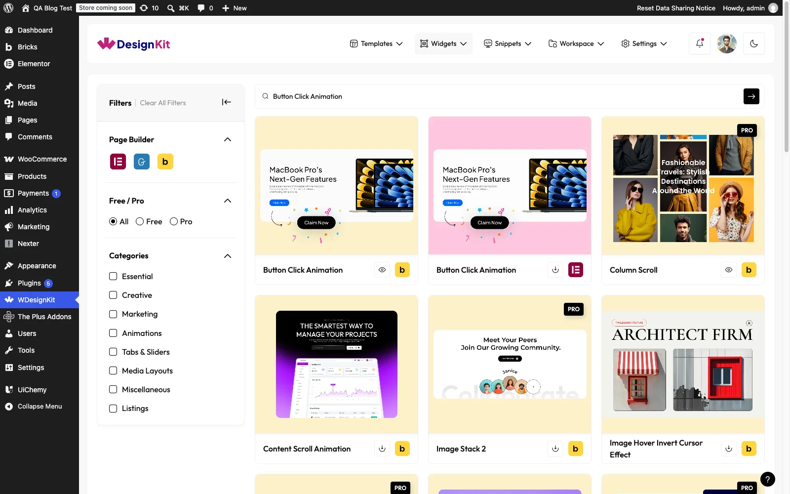Check the Tabs & Sliders category
790x494 pixels.
tap(113, 352)
